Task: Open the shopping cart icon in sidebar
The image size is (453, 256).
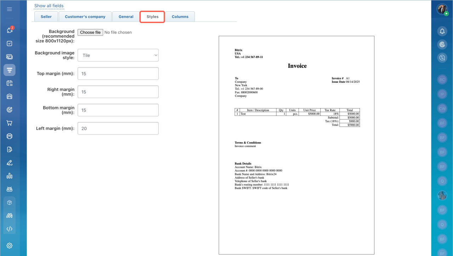Action: [x=10, y=123]
